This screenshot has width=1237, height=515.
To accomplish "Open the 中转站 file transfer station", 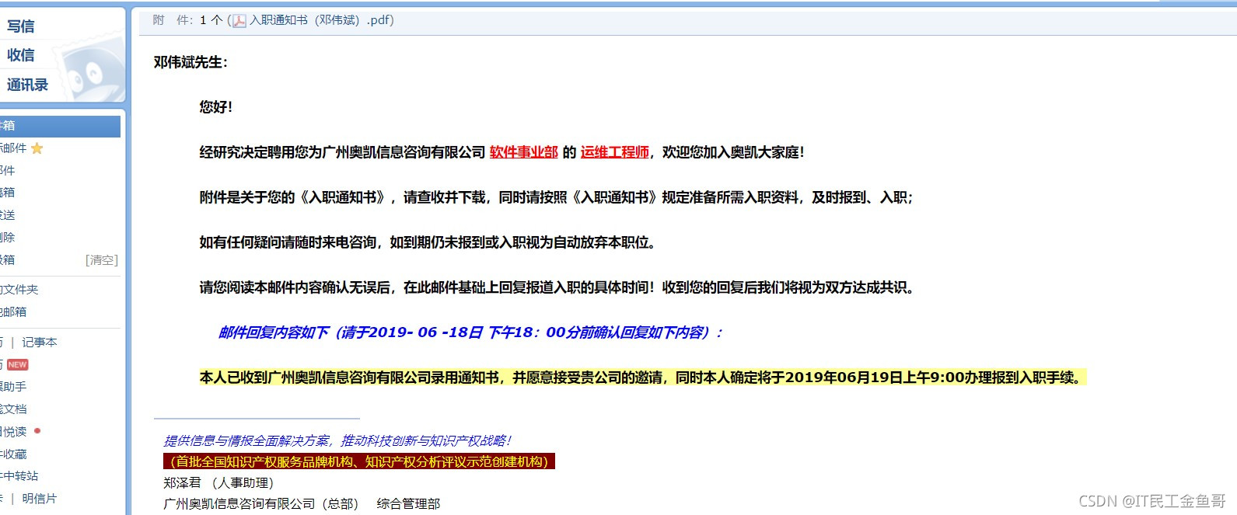I will [x=19, y=476].
